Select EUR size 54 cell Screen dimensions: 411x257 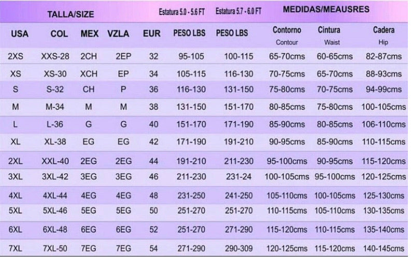tap(153, 248)
